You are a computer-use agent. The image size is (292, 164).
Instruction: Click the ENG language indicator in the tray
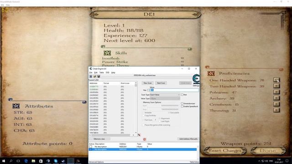(x=271, y=161)
